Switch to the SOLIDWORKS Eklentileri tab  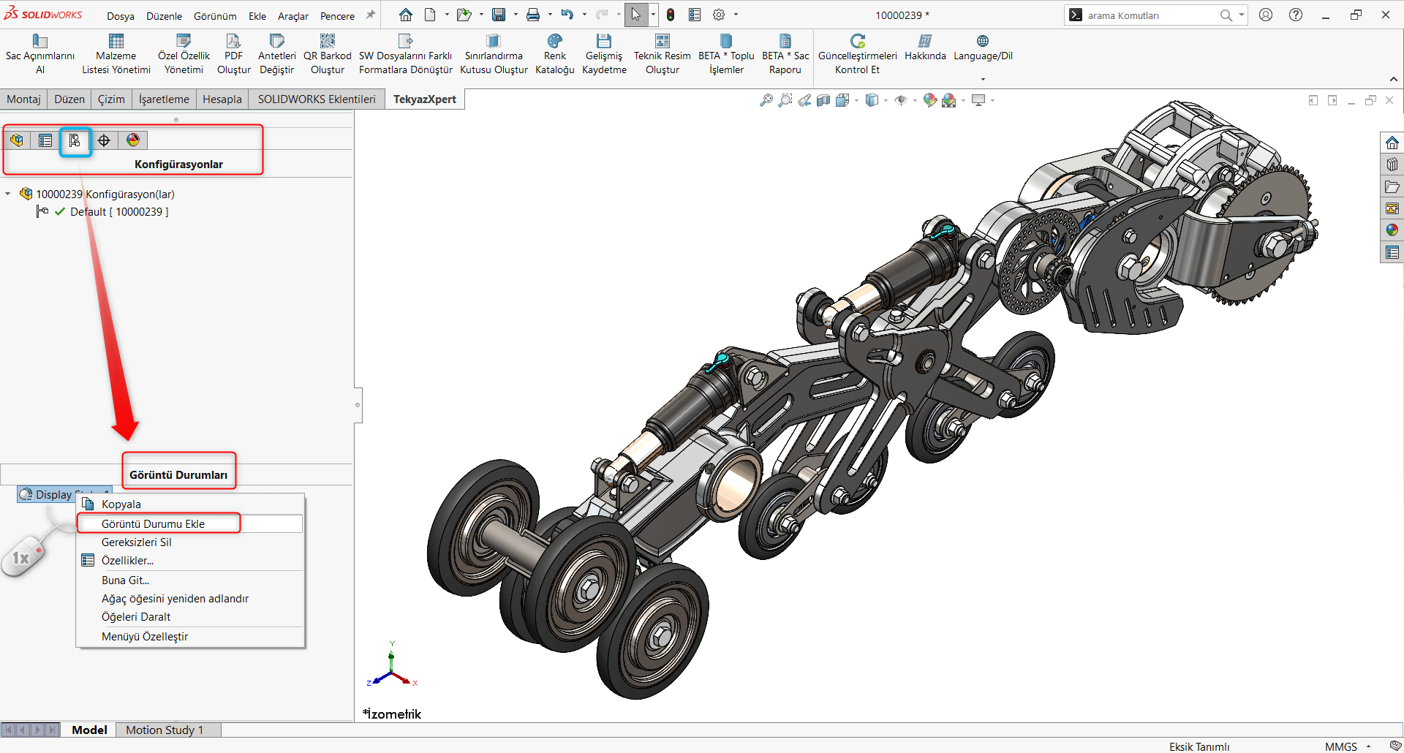click(x=317, y=99)
